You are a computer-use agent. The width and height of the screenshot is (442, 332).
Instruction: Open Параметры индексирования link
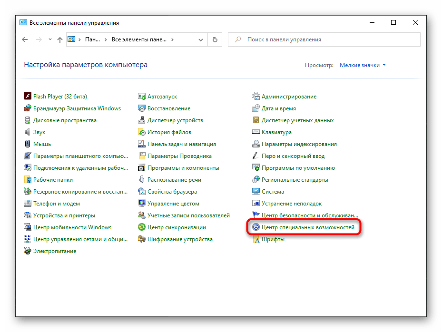pyautogui.click(x=299, y=144)
